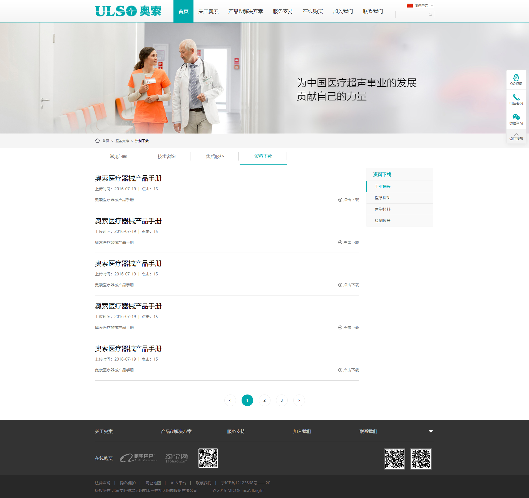Select the 技术咨询 tab

tap(167, 156)
